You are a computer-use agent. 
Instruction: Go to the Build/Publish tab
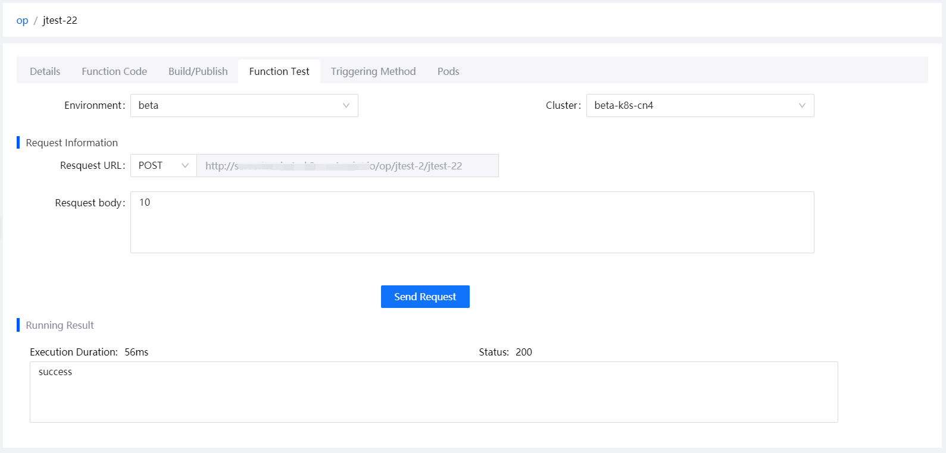(198, 71)
